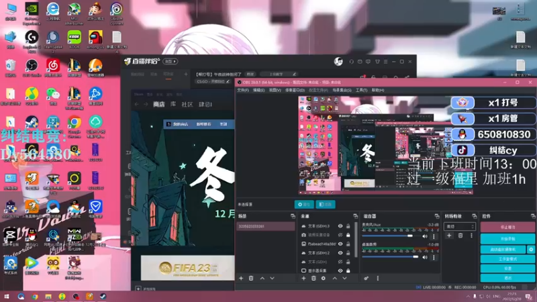Open OBS 文件(F) menu

coord(243,90)
